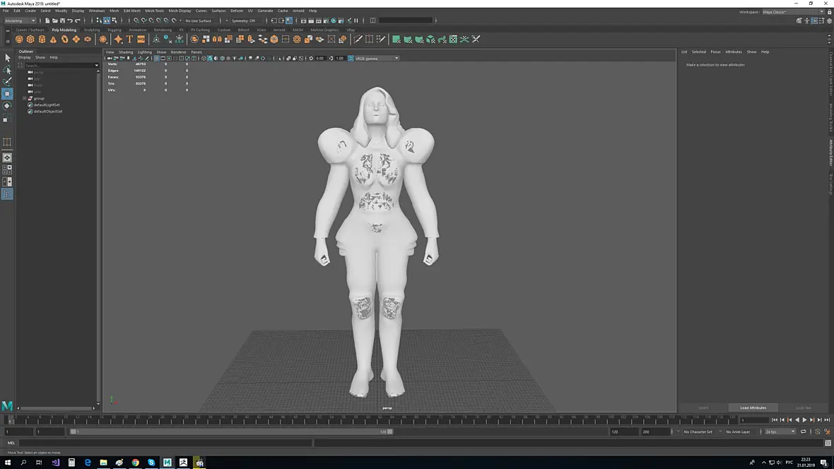Click the time range slider bar
The height and width of the screenshot is (469, 834).
point(231,432)
